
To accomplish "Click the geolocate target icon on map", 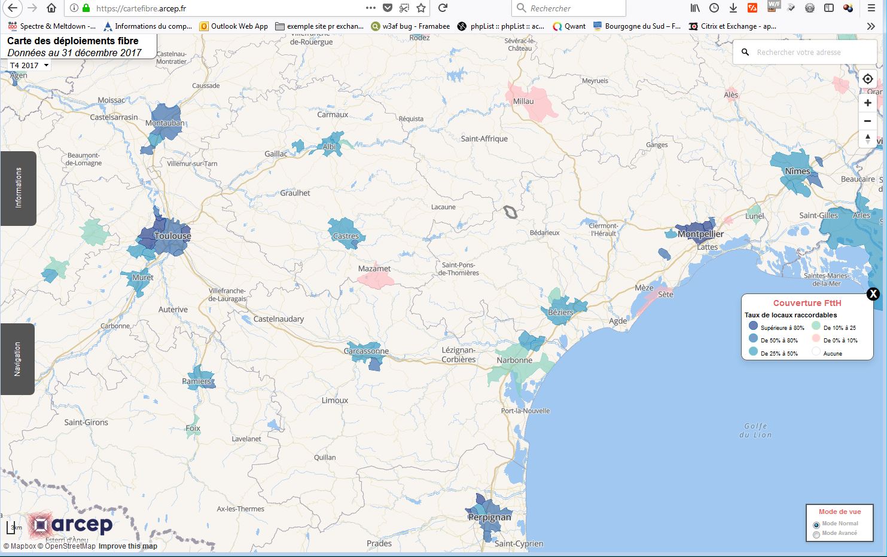I will coord(867,79).
